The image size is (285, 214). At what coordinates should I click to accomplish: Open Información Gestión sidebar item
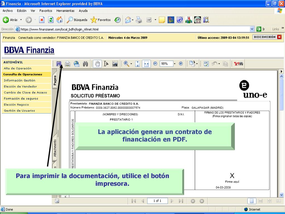click(x=26, y=81)
